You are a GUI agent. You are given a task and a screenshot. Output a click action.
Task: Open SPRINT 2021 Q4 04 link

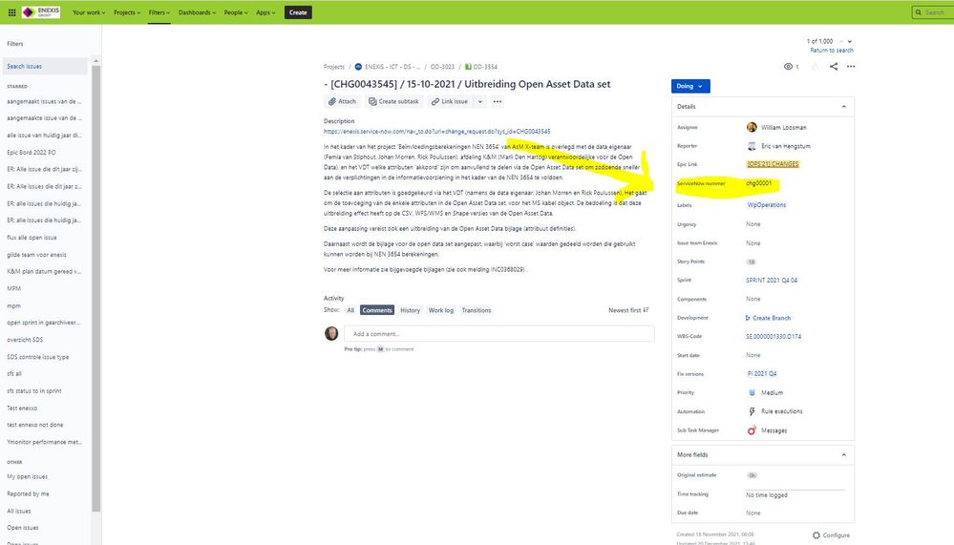tap(772, 281)
